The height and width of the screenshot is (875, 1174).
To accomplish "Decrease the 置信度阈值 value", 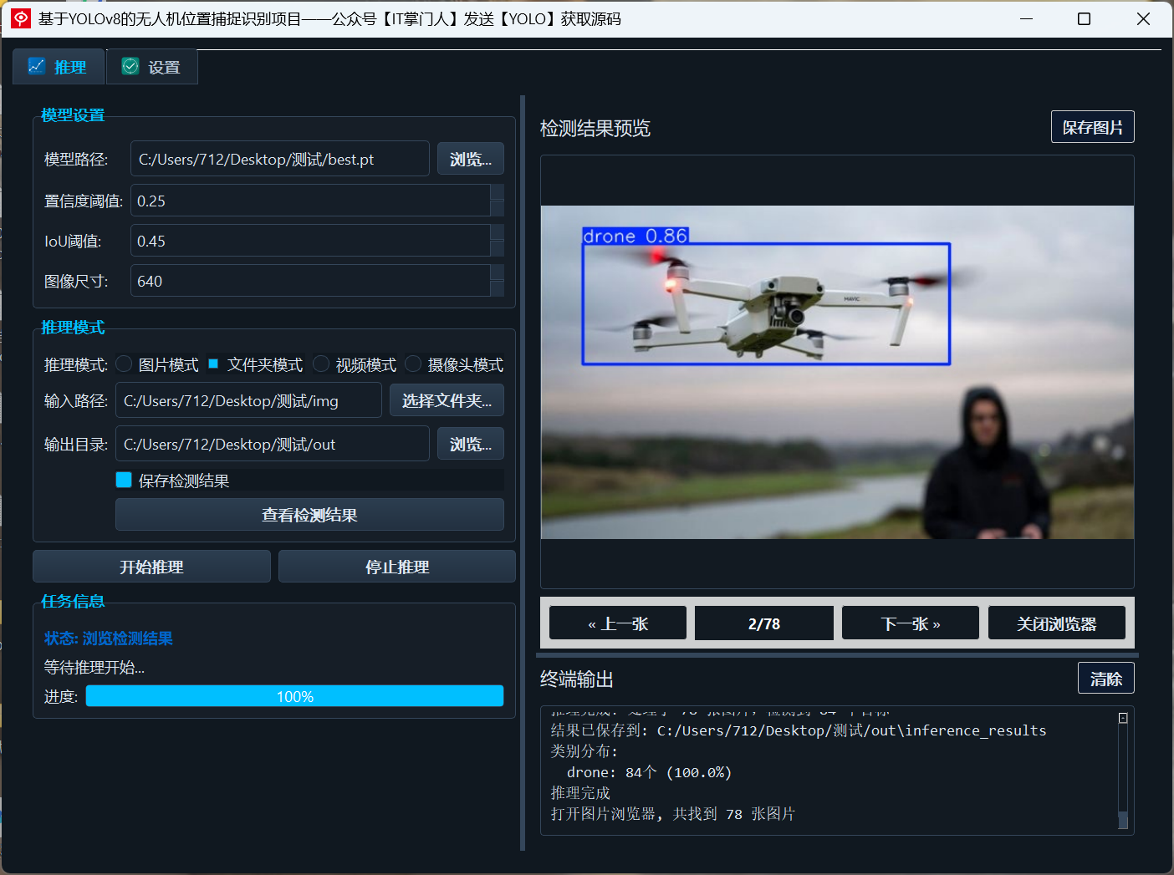I will pos(498,209).
